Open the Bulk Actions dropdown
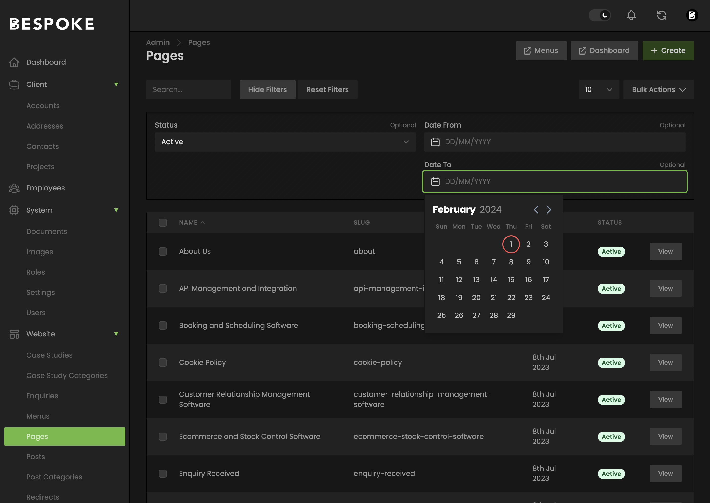 tap(658, 90)
